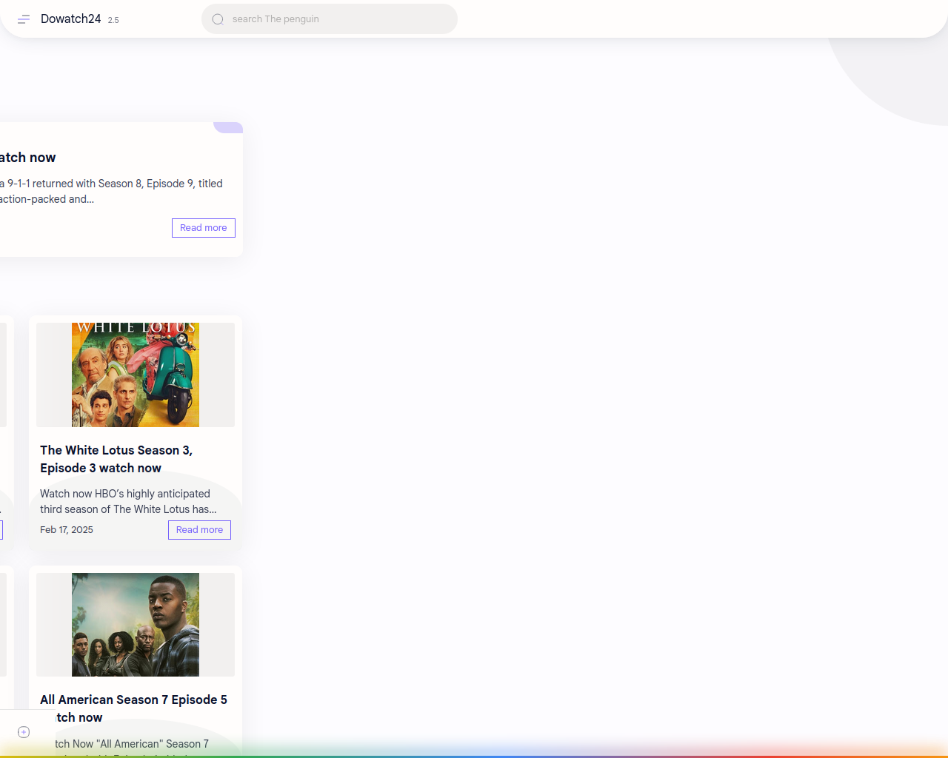
Task: Click The White Lotus description text
Action: point(127,501)
